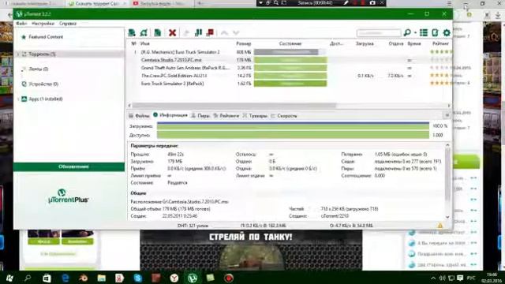Collapse the detailed info pane button
The width and height of the screenshot is (505, 284).
click(x=447, y=115)
